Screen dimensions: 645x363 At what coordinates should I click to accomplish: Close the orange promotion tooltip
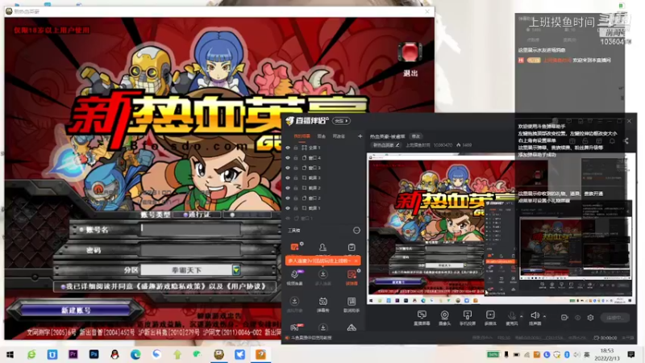click(x=356, y=261)
